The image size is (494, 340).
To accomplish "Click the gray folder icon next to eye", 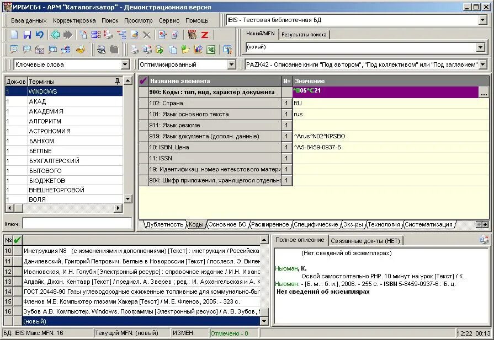I will click(x=114, y=50).
